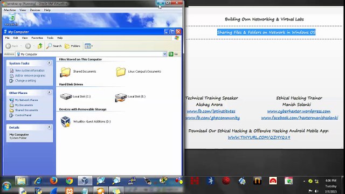This screenshot has height=194, width=345.
Task: Switch to VirtualBox taskbar button
Action: point(85,181)
